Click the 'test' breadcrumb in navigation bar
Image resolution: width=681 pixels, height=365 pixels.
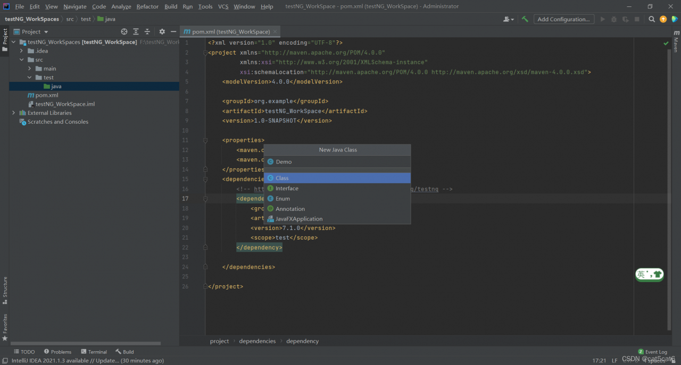86,19
